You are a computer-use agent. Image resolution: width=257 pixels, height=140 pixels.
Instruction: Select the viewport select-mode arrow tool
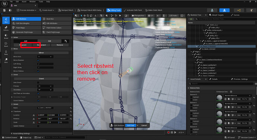[81, 16]
